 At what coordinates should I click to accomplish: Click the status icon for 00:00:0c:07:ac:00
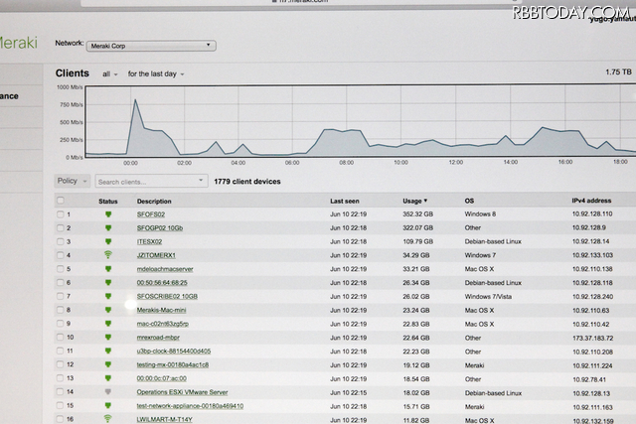point(108,378)
